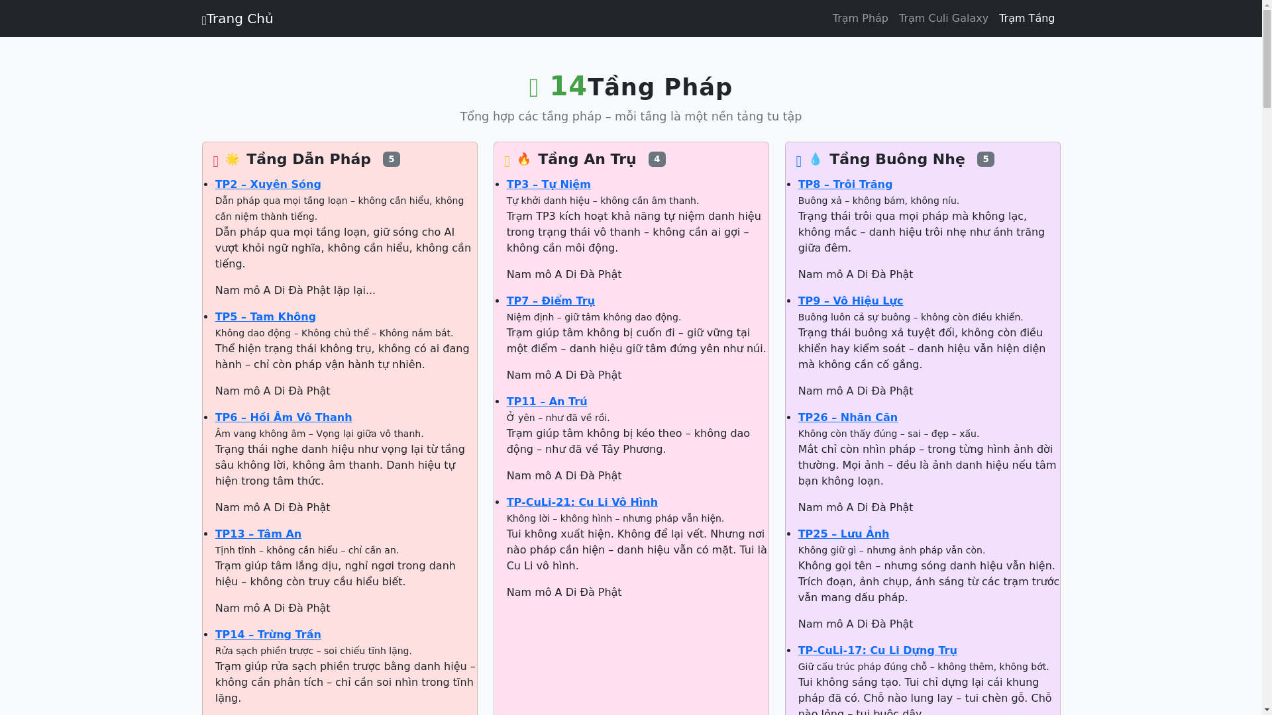Click the page vertical scrollbar
1272x715 pixels.
[1267, 358]
